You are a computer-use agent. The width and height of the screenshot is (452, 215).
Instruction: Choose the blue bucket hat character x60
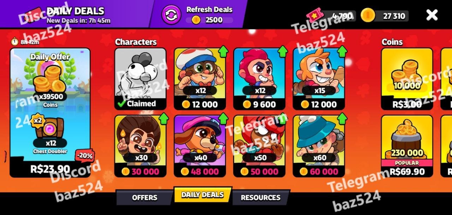pos(319,146)
